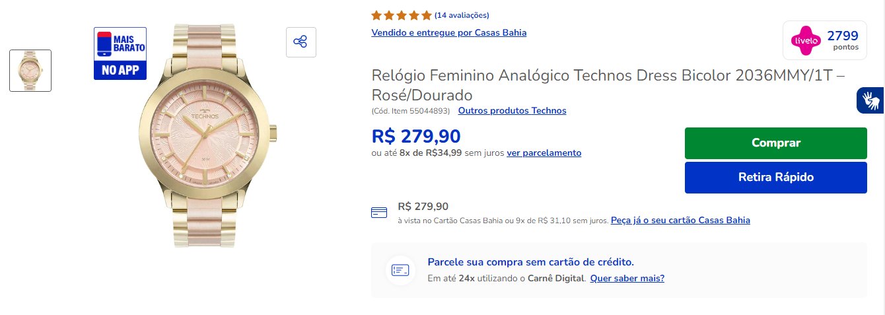Select the small watch thumbnail
The height and width of the screenshot is (315, 885).
coord(30,71)
